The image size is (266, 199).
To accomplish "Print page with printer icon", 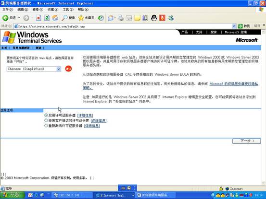I will (x=121, y=18).
